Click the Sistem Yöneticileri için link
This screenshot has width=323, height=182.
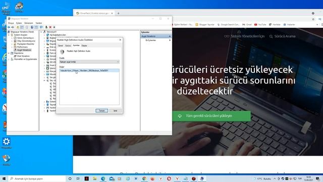point(244,36)
